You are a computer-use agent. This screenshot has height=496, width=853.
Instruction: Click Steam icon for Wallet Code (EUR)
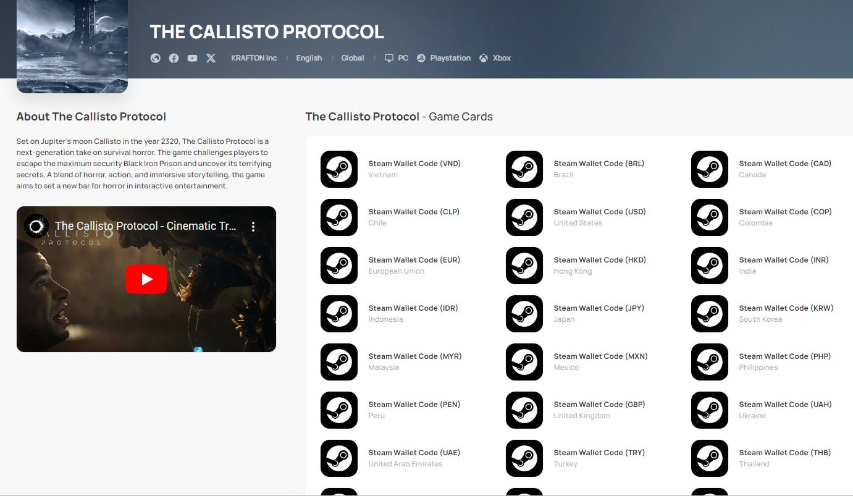coord(339,266)
